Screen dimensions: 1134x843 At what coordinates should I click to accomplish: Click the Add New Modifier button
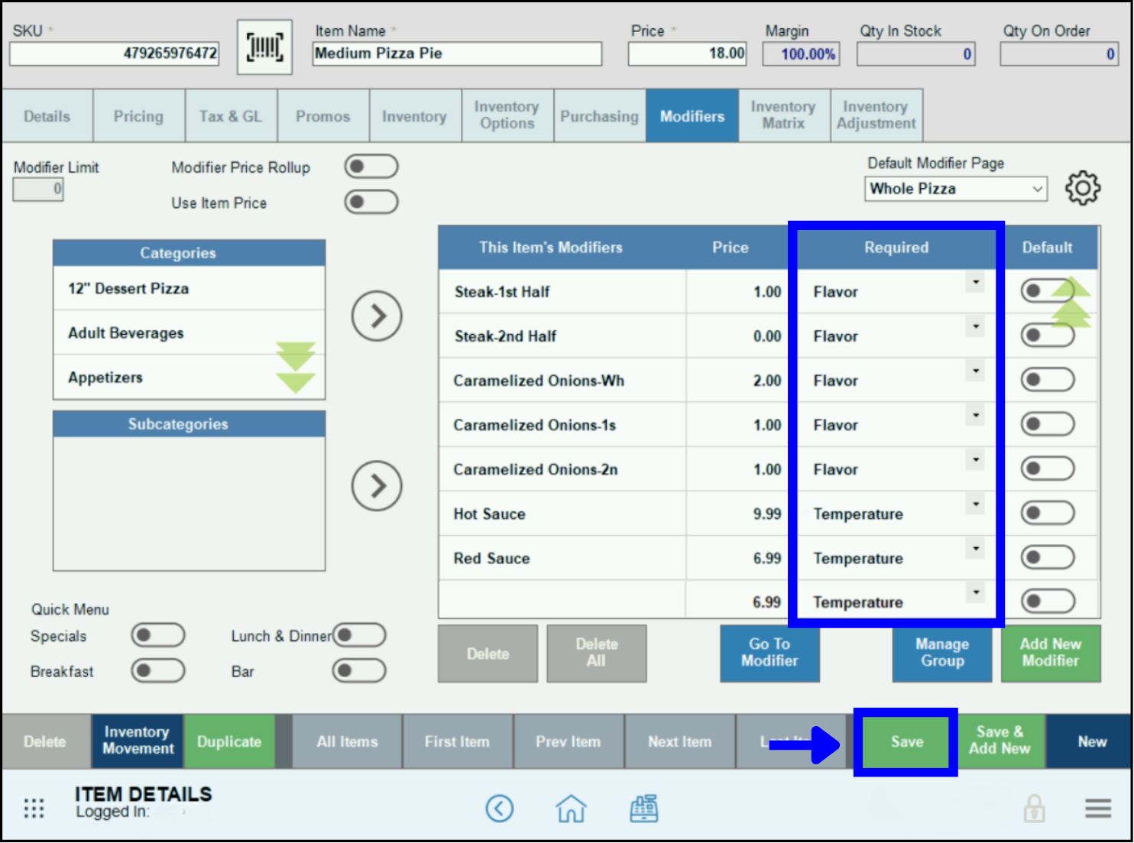tap(1051, 653)
